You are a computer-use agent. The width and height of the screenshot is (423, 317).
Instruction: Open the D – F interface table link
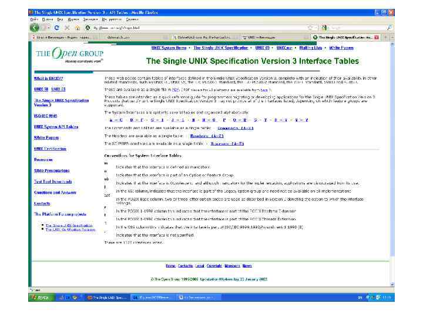136,120
